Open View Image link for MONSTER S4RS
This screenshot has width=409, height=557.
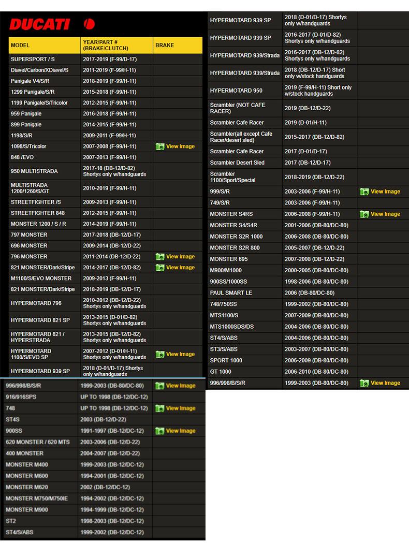(x=385, y=214)
